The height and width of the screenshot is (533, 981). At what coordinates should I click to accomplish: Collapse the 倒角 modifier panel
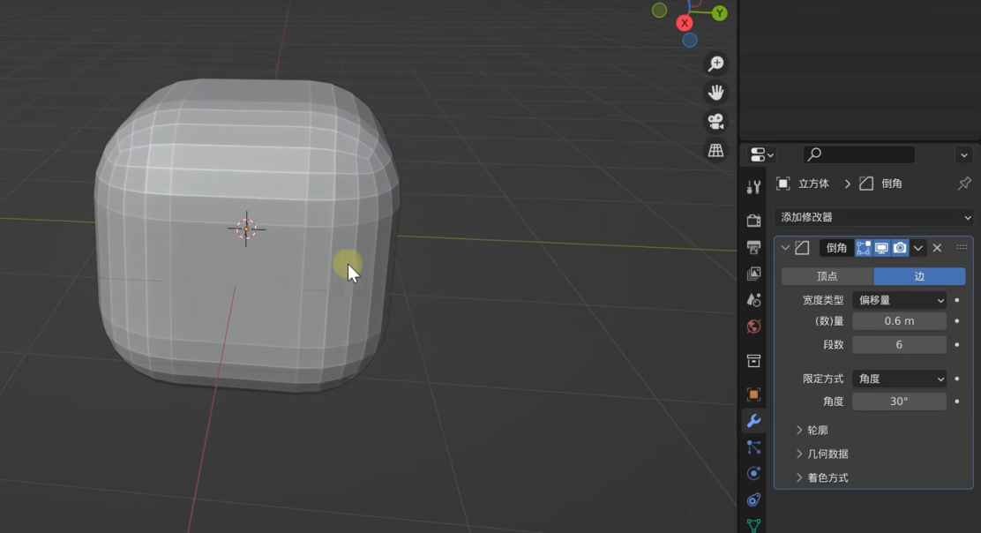785,248
